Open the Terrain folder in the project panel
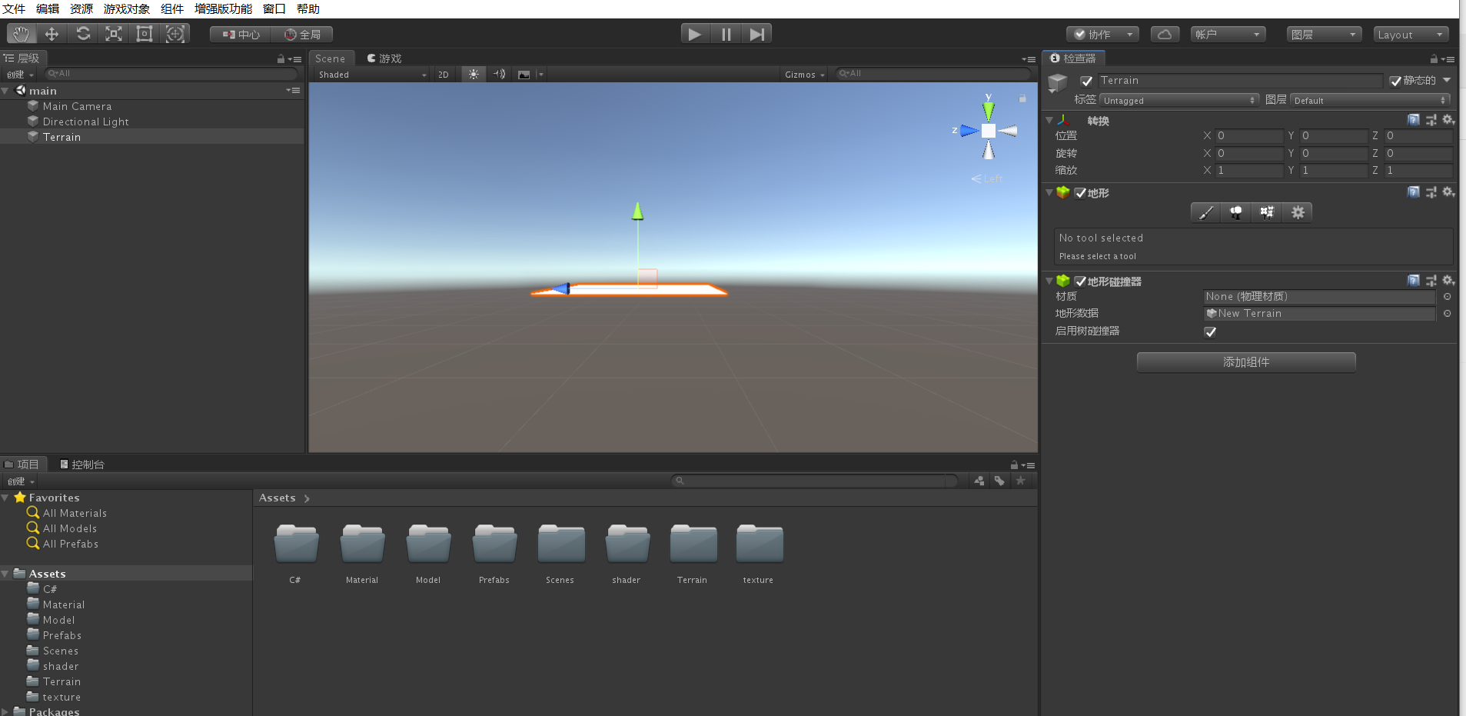1466x716 pixels. 691,546
